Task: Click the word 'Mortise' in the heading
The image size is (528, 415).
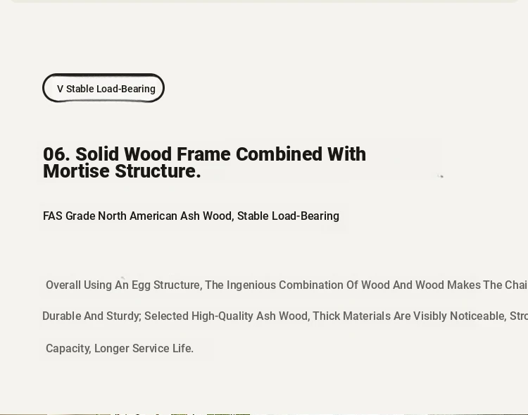Action: (x=77, y=171)
